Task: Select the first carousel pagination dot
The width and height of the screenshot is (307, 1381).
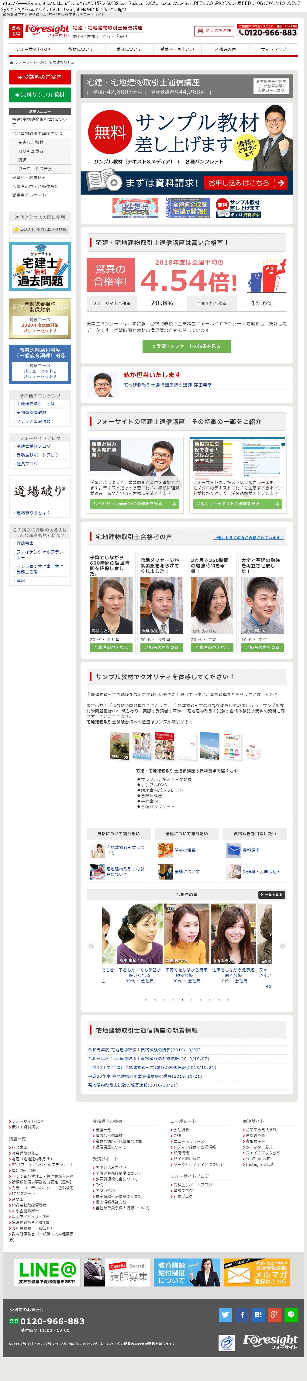Action: (146, 1000)
